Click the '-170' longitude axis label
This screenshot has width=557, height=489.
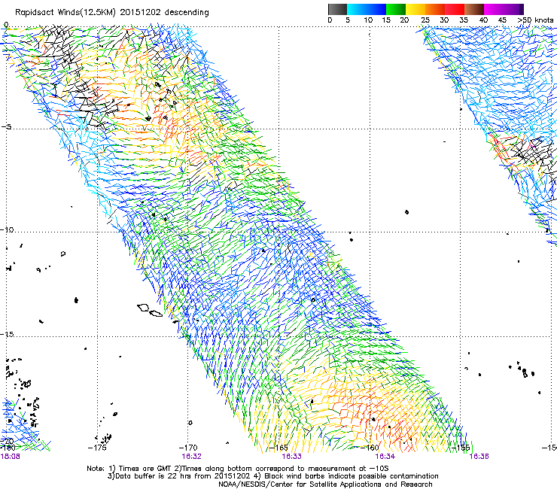coord(188,448)
